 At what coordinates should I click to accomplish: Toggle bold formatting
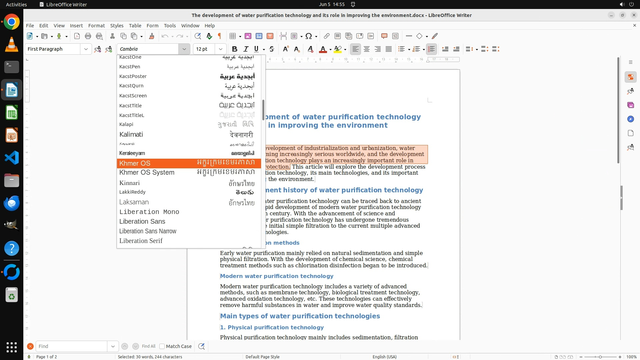click(x=235, y=49)
